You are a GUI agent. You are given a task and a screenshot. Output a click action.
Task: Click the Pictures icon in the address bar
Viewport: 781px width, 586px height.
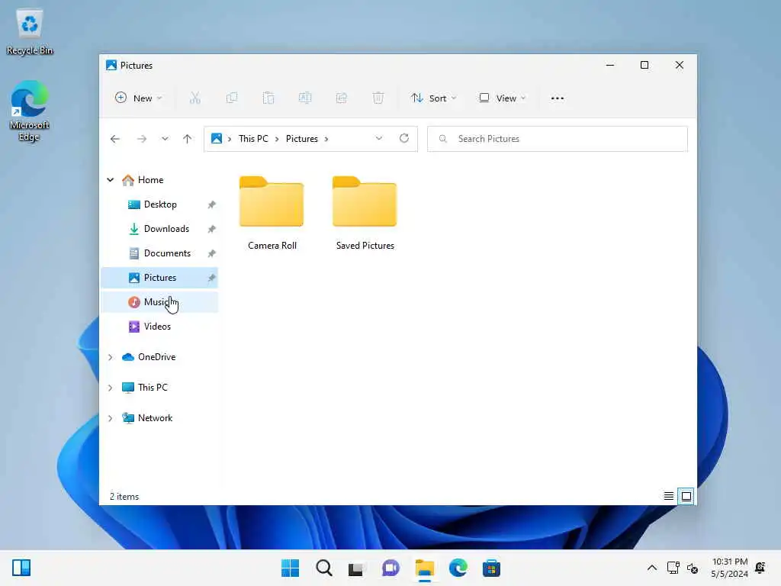(216, 139)
